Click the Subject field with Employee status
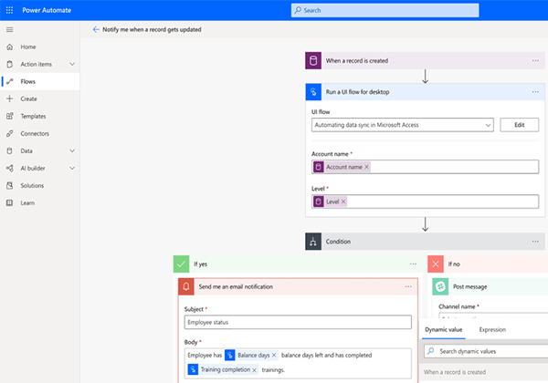 (x=298, y=322)
